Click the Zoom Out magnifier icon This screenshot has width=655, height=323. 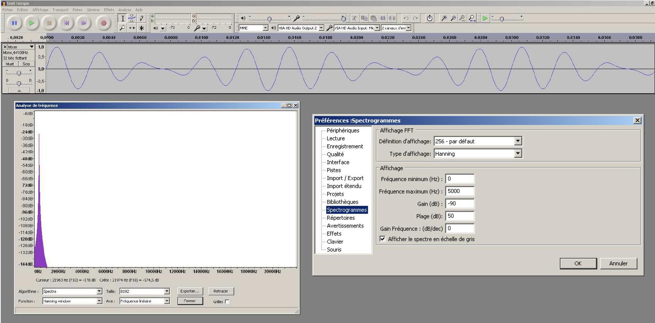tap(453, 18)
